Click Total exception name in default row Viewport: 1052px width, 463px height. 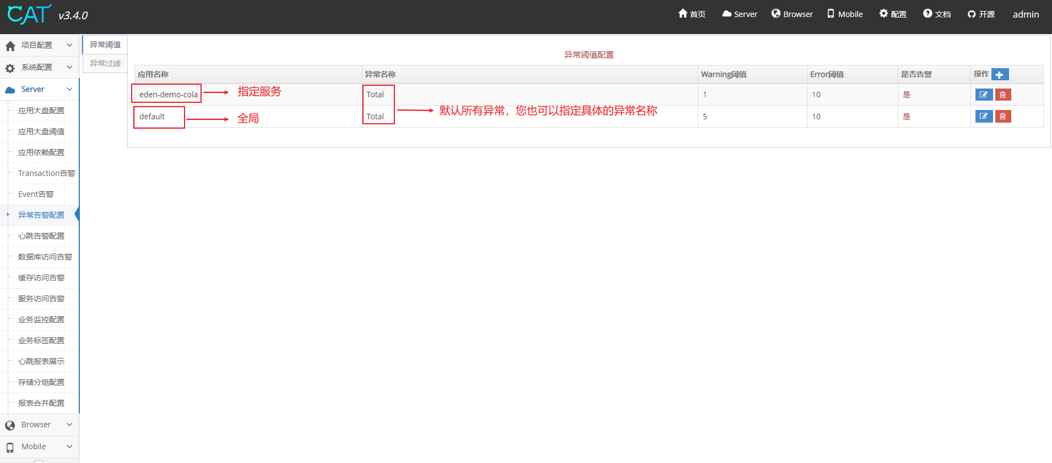click(x=375, y=117)
